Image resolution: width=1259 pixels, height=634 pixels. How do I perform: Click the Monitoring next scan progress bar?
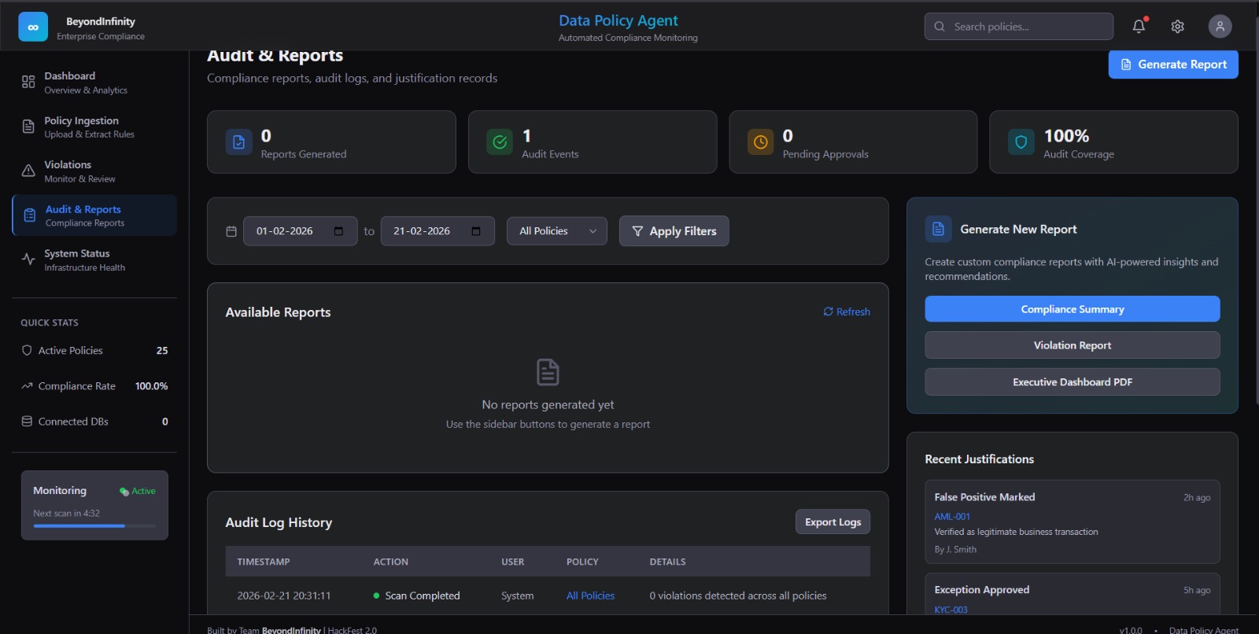(x=94, y=525)
